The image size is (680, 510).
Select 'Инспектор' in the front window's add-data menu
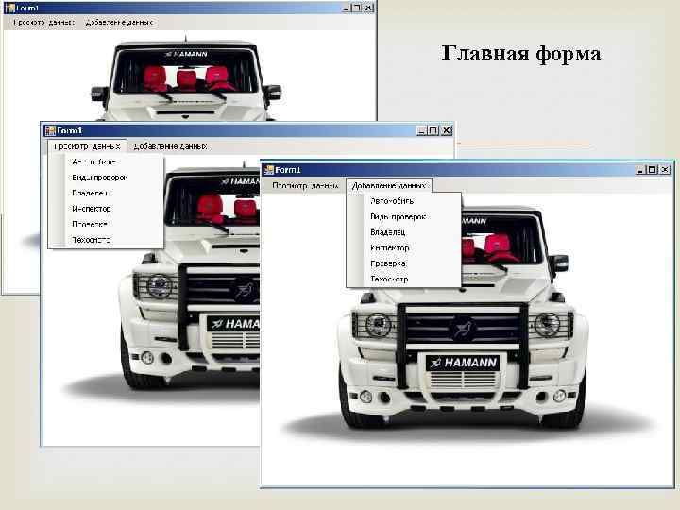(390, 248)
